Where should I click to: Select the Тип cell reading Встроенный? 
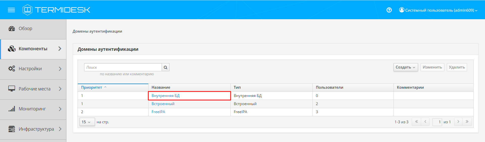tap(272, 104)
